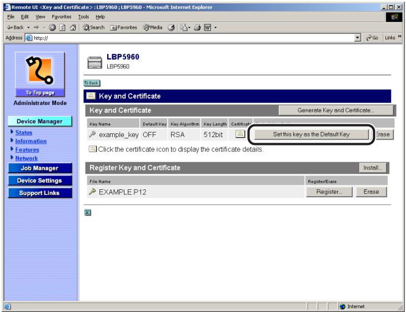Click the To Top page label
This screenshot has width=406, height=312.
[40, 93]
